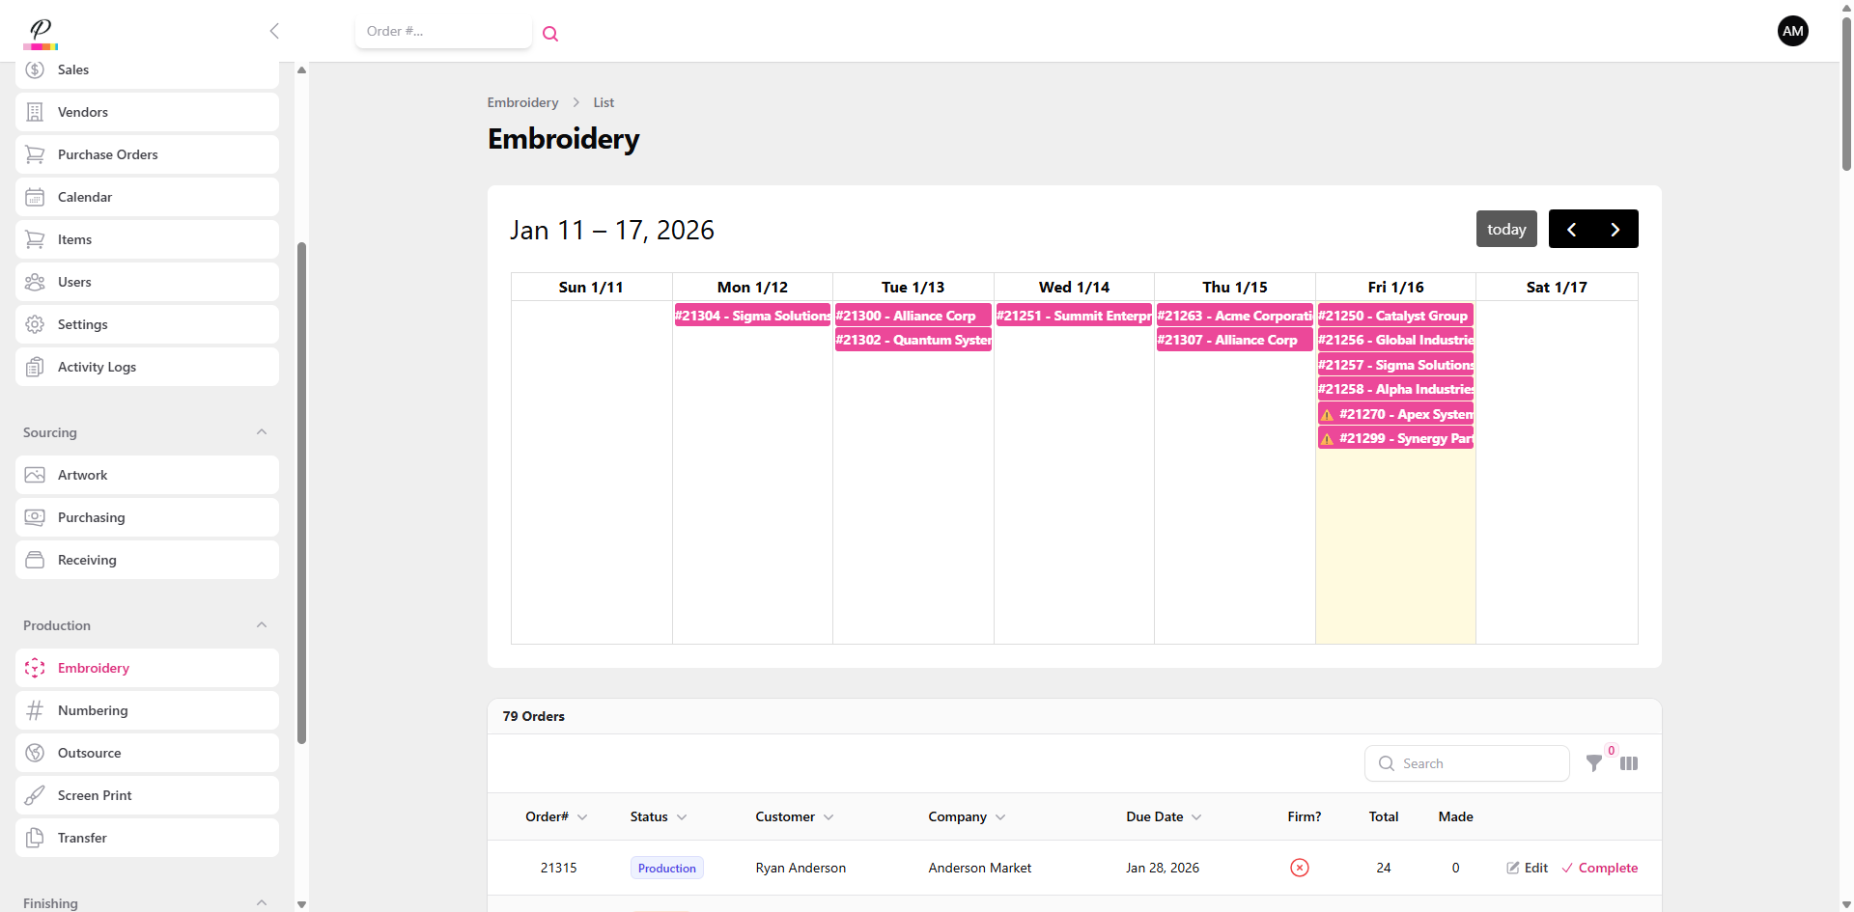Mark order 21315 as Complete
1854x912 pixels.
tap(1599, 868)
